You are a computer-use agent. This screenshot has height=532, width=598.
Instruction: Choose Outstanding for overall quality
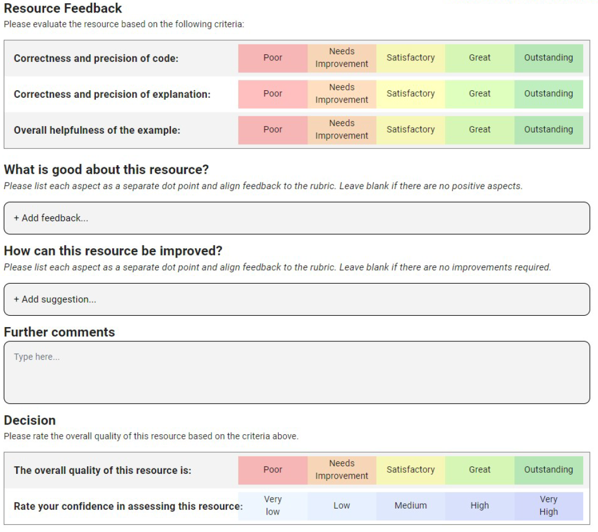pyautogui.click(x=548, y=470)
